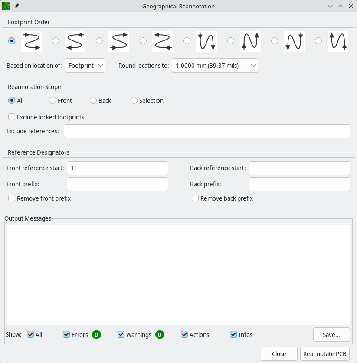Expand the Round locations to dropdown
357x363 pixels.
tap(215, 66)
